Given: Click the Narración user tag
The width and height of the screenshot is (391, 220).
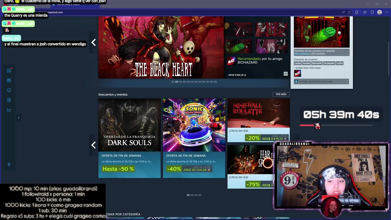Looking at the screenshot, I should point(316,63).
